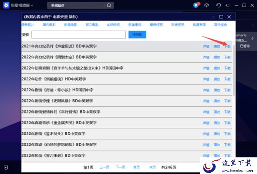Select the 其它电影 tab

point(92,25)
